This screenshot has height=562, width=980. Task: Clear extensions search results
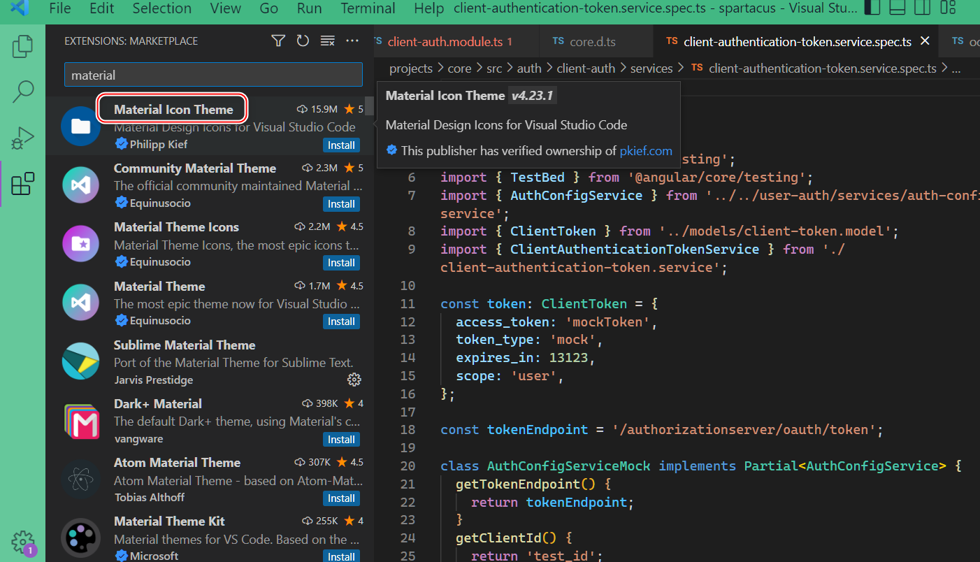[327, 41]
